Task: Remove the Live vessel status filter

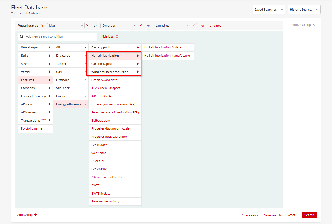Action: click(x=87, y=26)
